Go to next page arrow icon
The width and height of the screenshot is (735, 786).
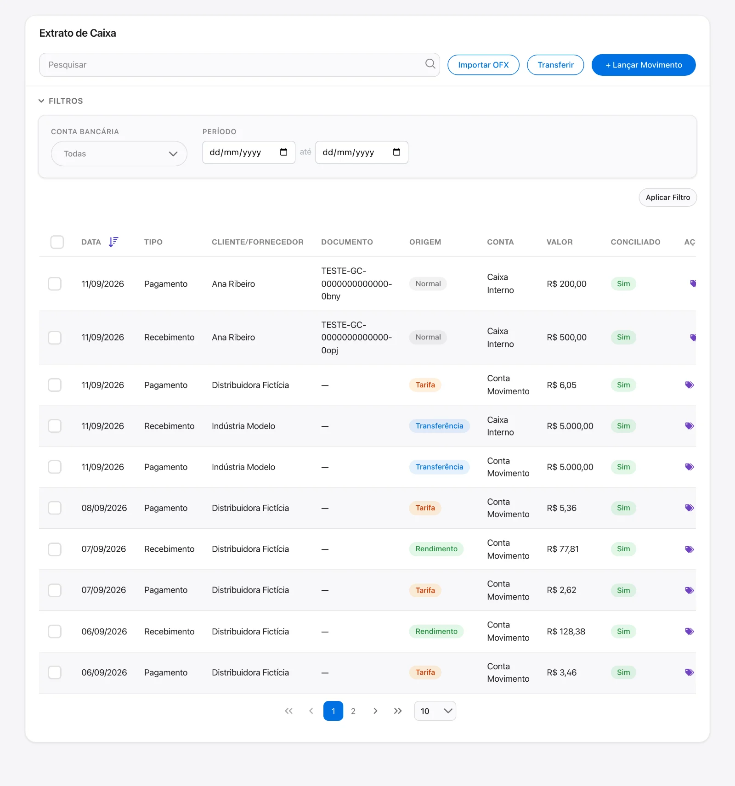pos(375,711)
